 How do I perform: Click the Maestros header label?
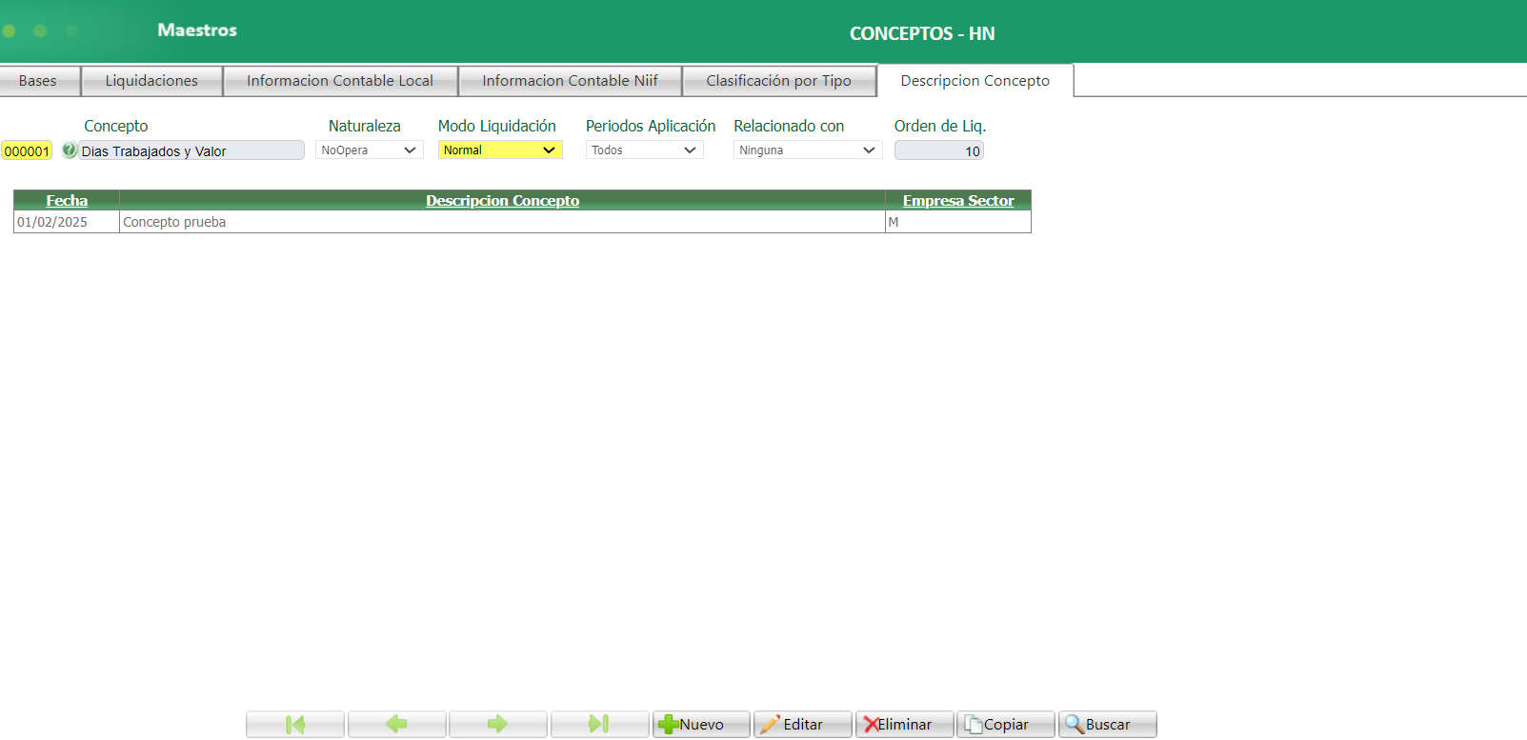197,30
